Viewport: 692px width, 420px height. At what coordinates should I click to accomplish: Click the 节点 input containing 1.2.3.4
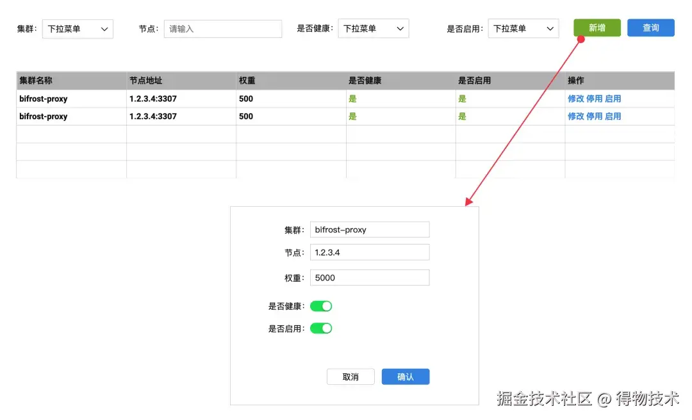pos(370,252)
